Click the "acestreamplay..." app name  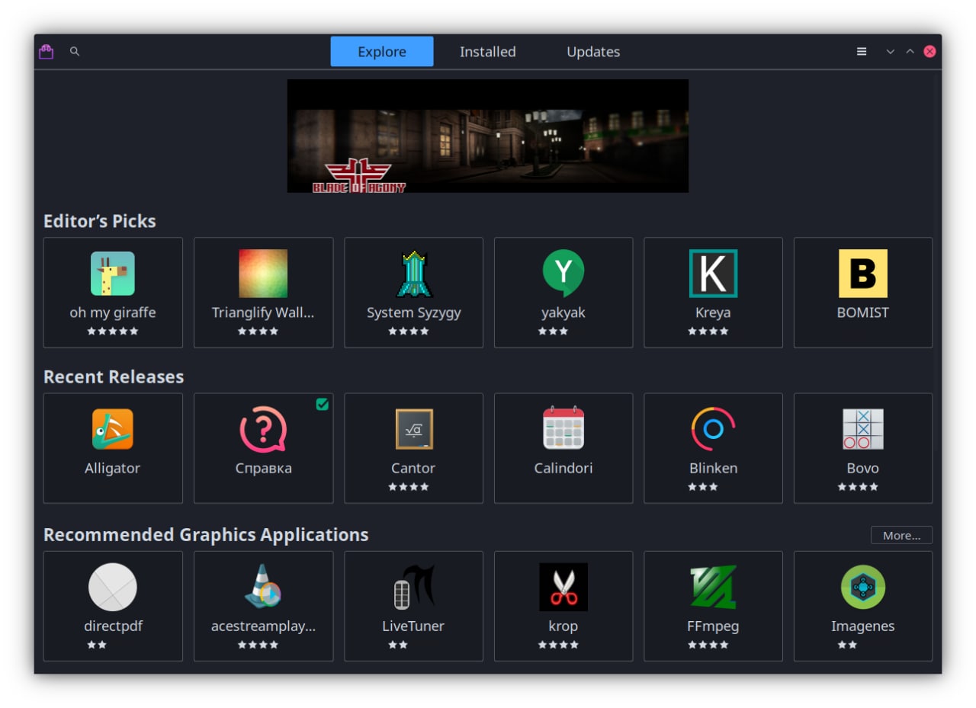263,626
